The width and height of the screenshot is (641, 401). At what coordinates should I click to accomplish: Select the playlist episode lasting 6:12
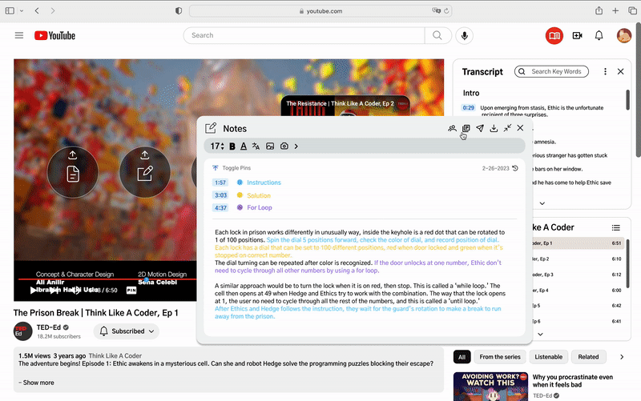click(x=578, y=275)
